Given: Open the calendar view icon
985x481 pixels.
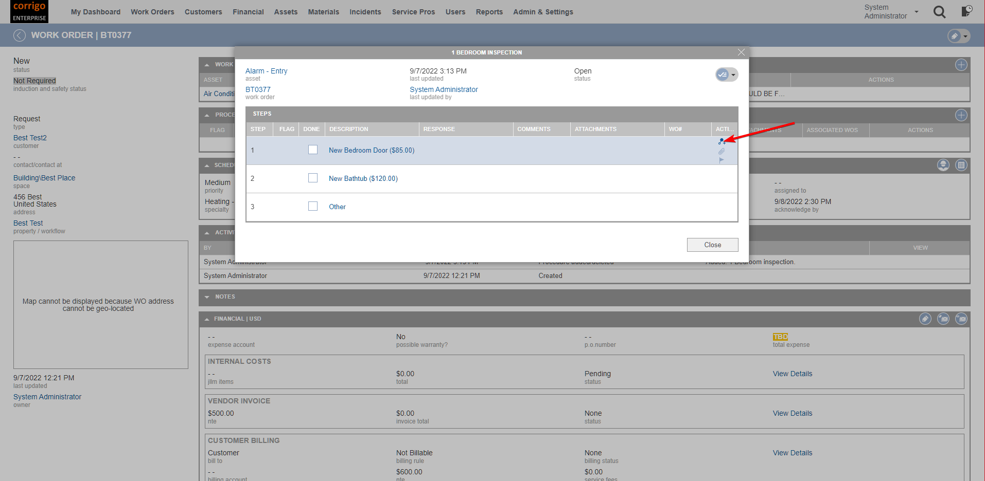Looking at the screenshot, I should click(x=961, y=165).
